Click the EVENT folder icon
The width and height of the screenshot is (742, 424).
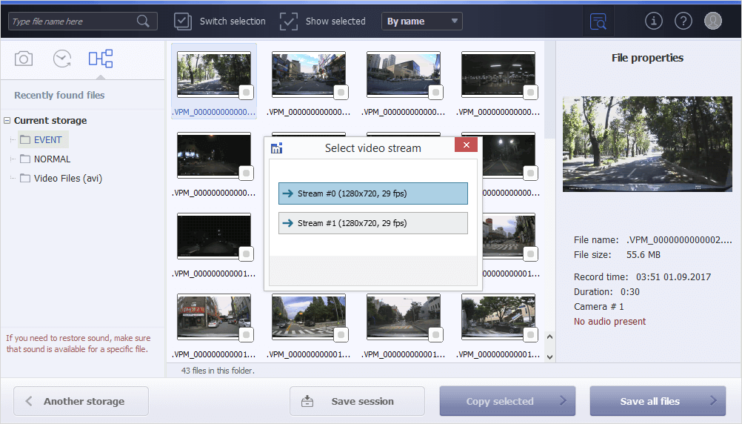(x=25, y=140)
